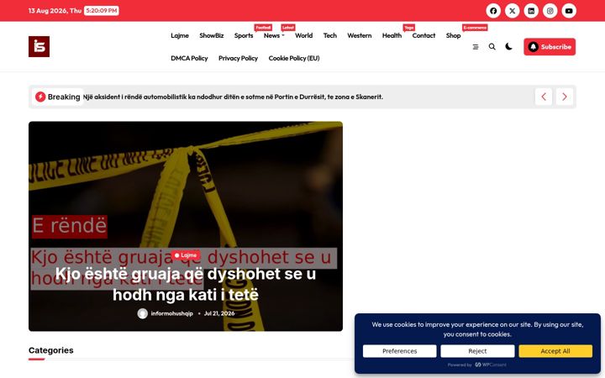Viewport: 605px width, 378px height.
Task: Click the Lajme category tag on featured post
Action: 186,255
